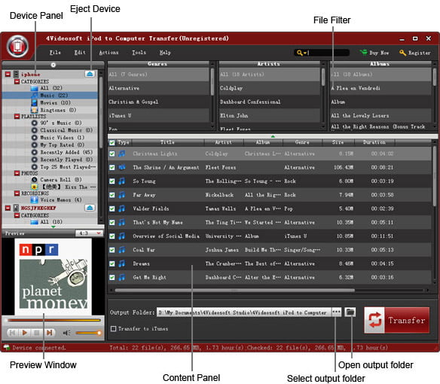This screenshot has width=440, height=384.
Task: Click search magnifier icon
Action: click(300, 53)
